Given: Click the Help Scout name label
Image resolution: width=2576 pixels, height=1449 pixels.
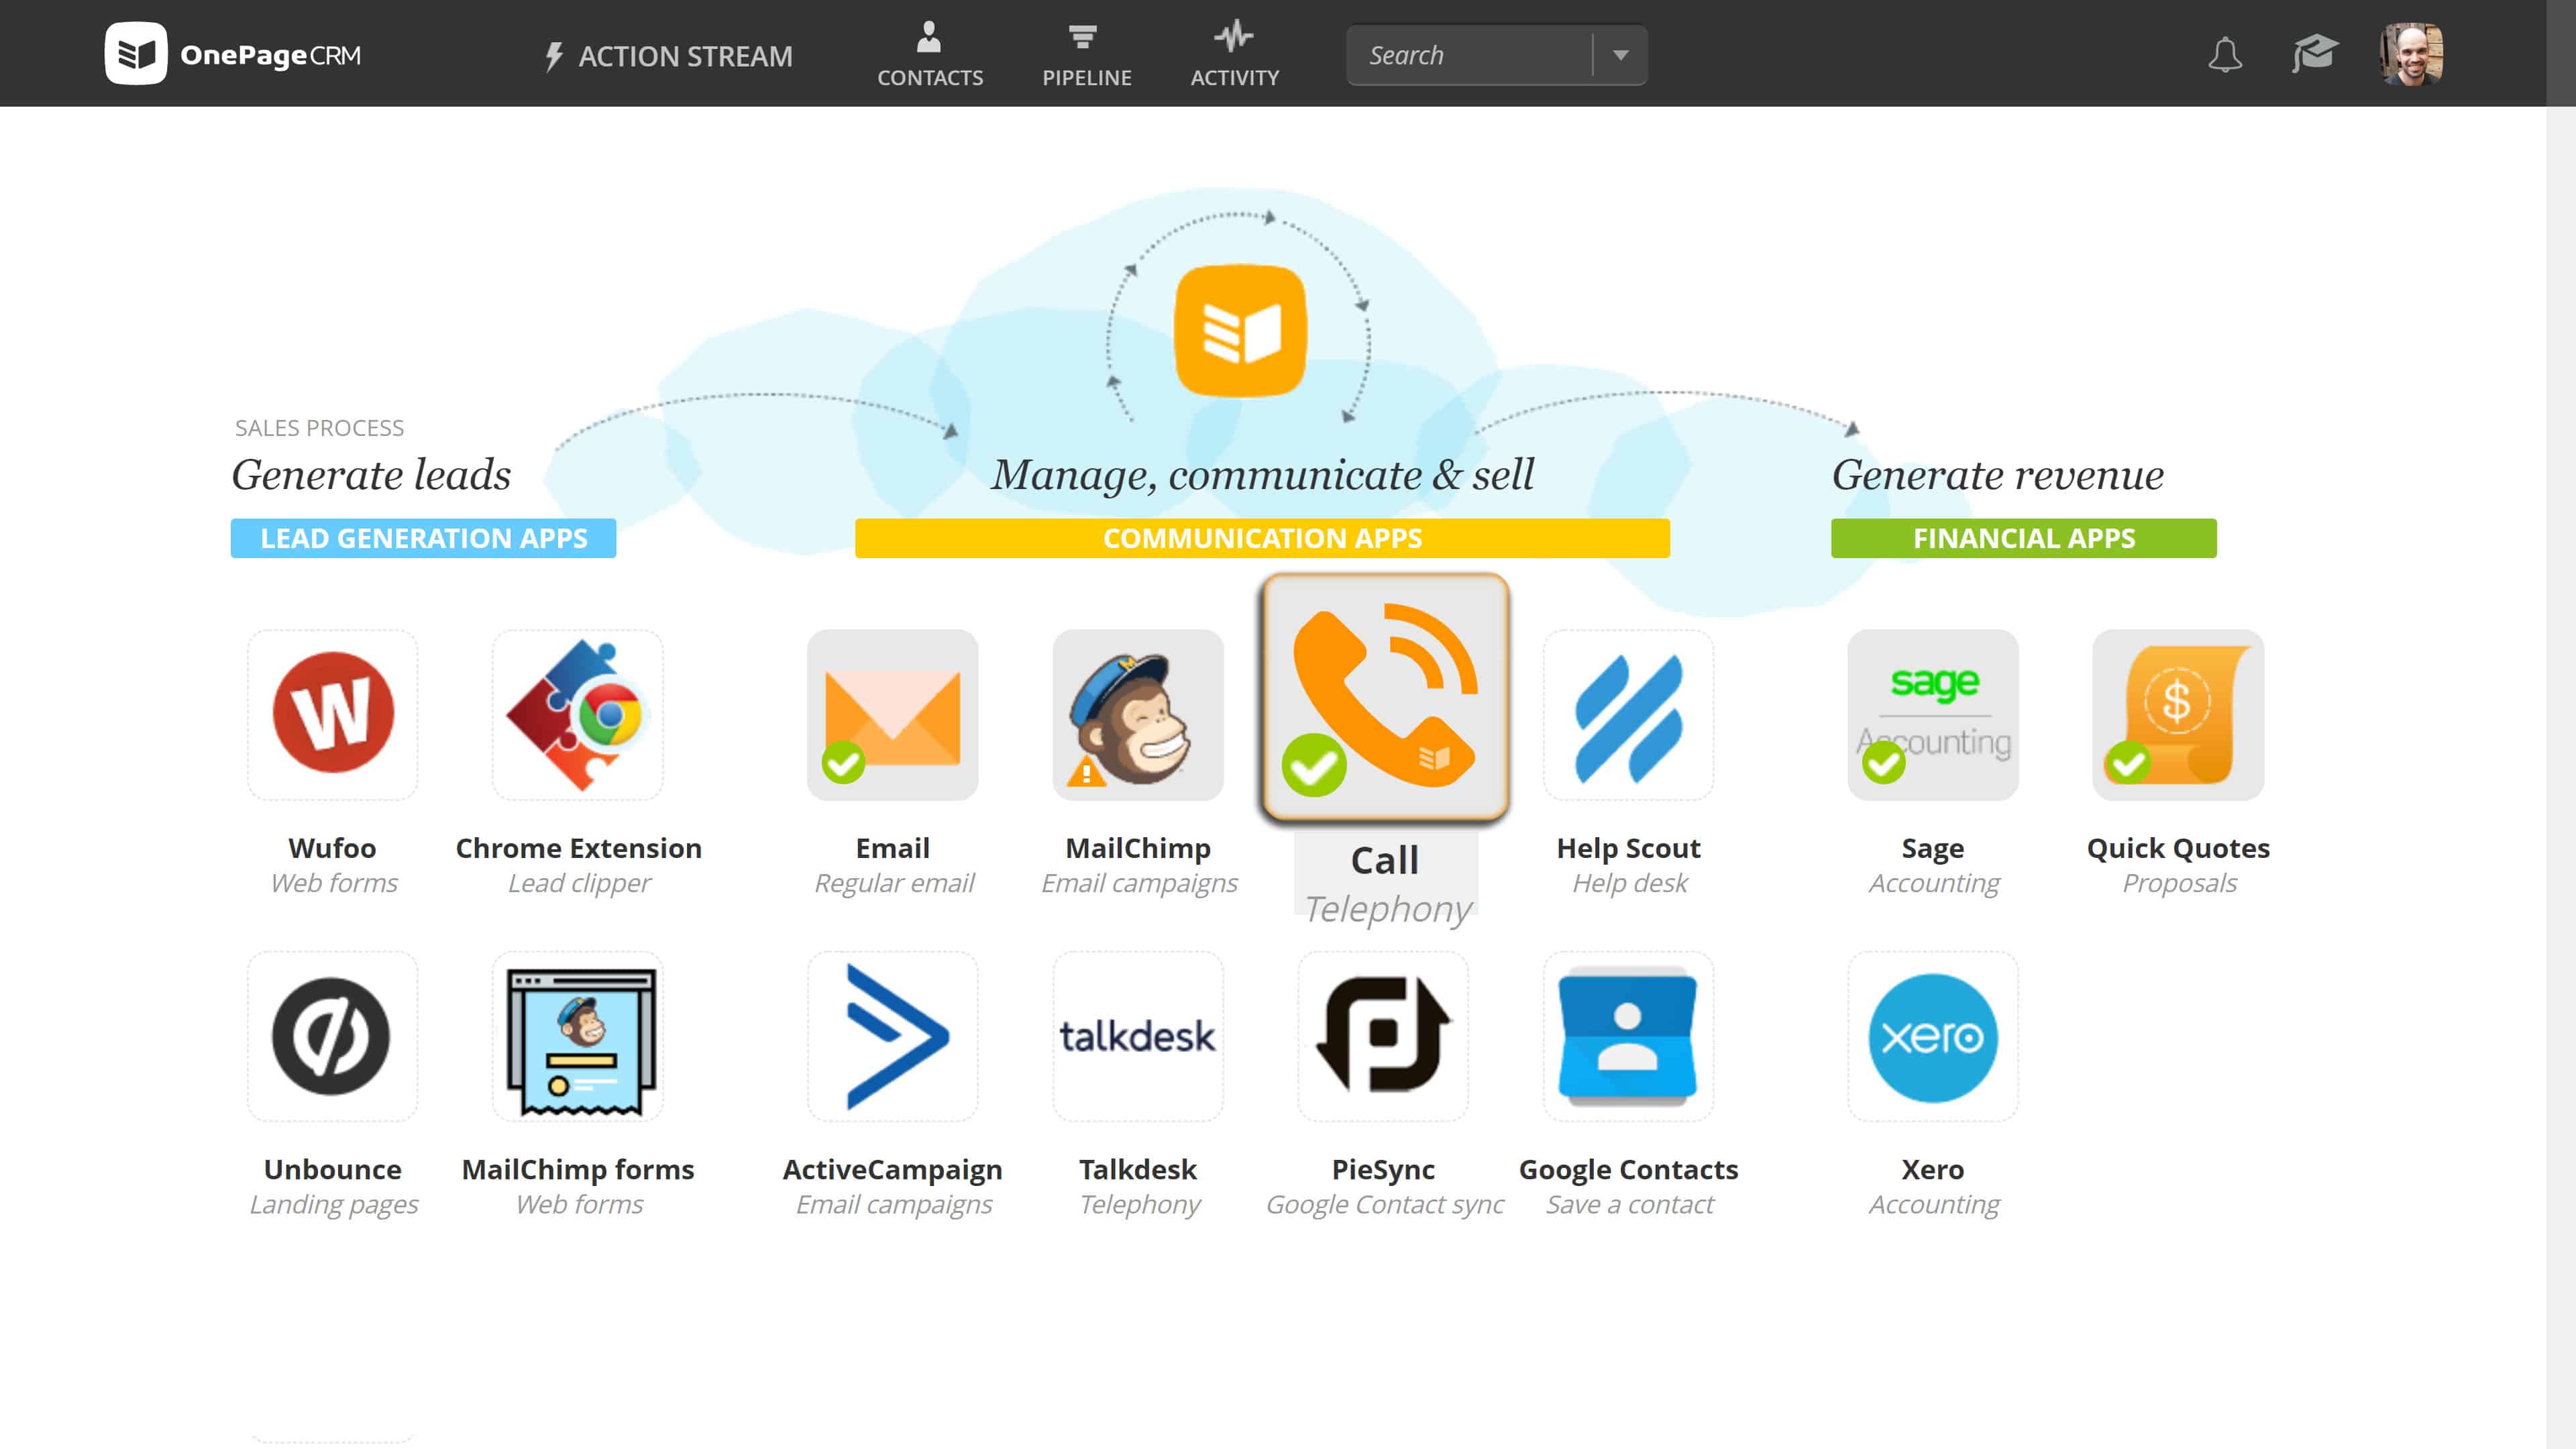Looking at the screenshot, I should (x=1628, y=848).
